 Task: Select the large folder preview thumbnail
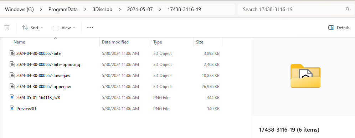pos(305,76)
